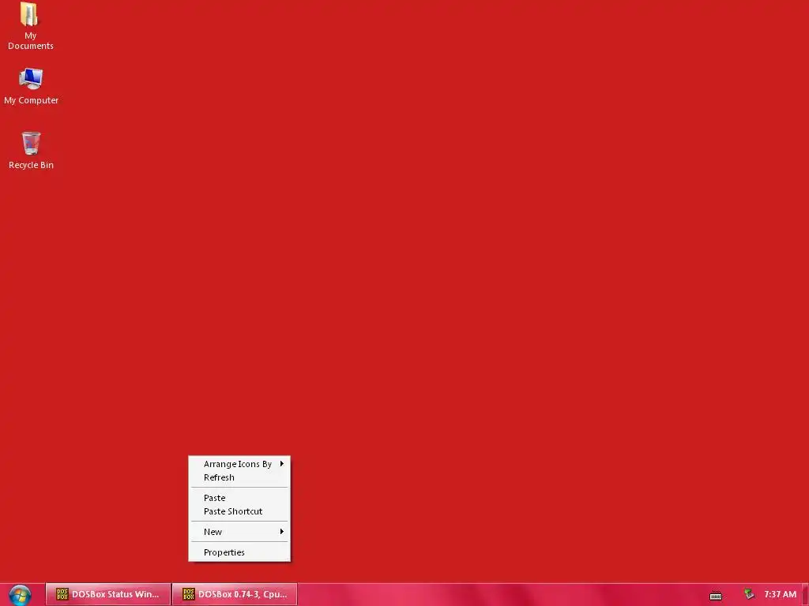This screenshot has width=809, height=606.
Task: Expand Arrange Icons By submenu
Action: pos(239,464)
